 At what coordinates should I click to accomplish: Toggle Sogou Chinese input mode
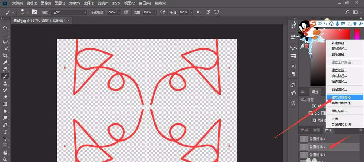pyautogui.click(x=320, y=23)
